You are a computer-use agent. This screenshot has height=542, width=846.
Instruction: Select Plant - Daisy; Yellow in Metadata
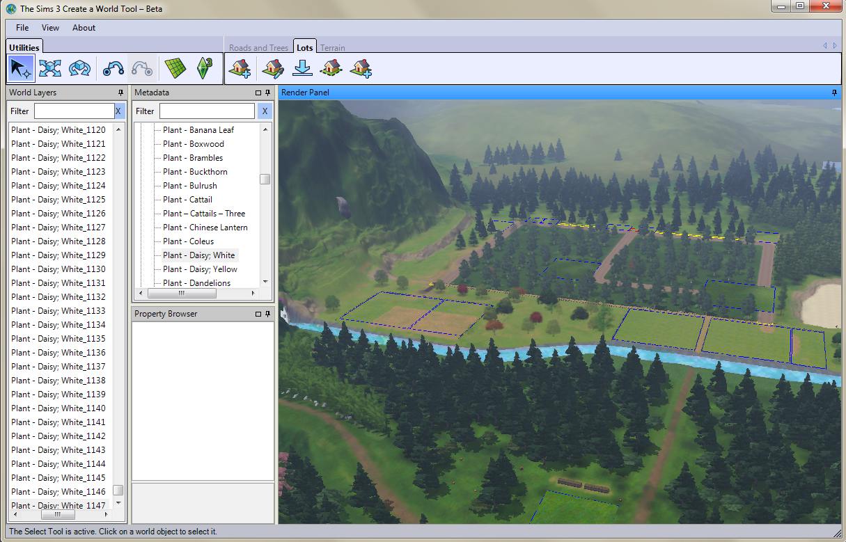pyautogui.click(x=200, y=269)
